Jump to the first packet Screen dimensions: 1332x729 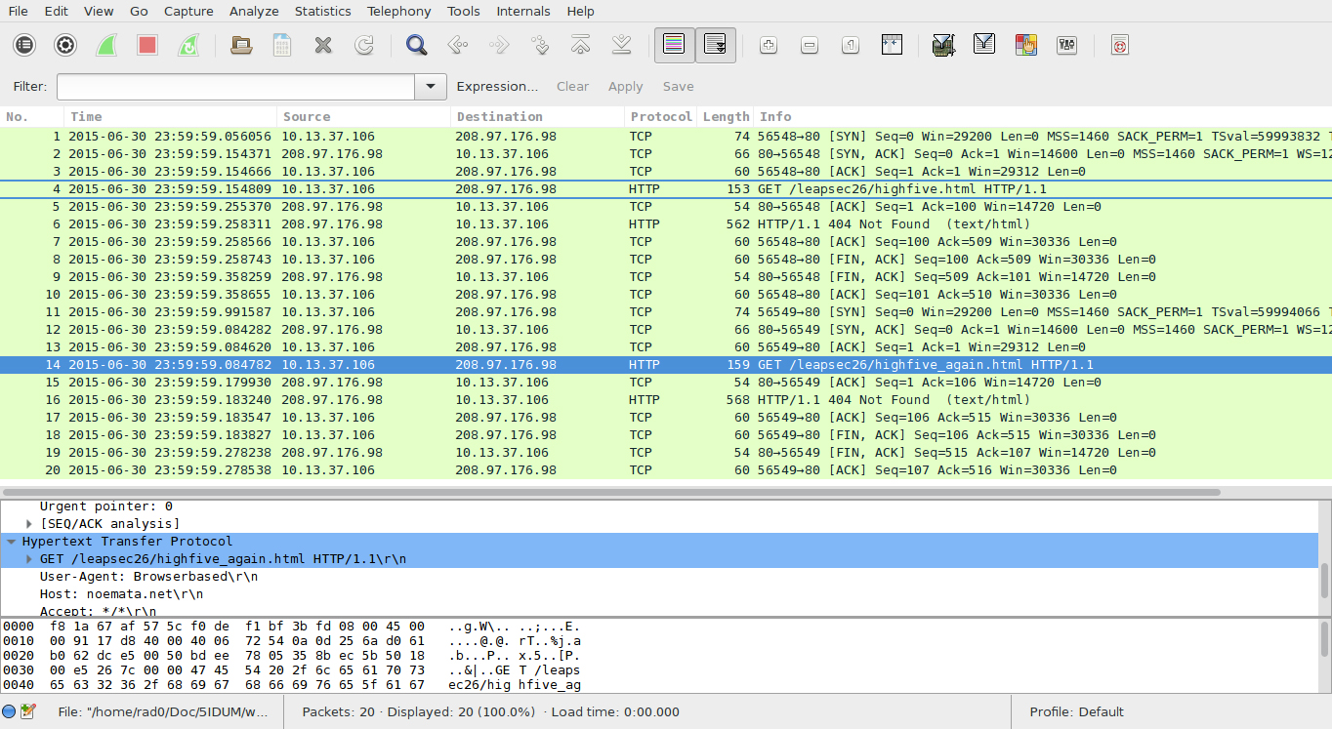[580, 45]
